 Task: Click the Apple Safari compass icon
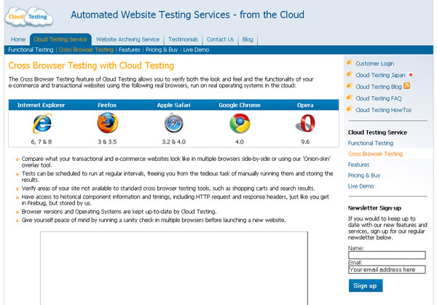tap(173, 123)
